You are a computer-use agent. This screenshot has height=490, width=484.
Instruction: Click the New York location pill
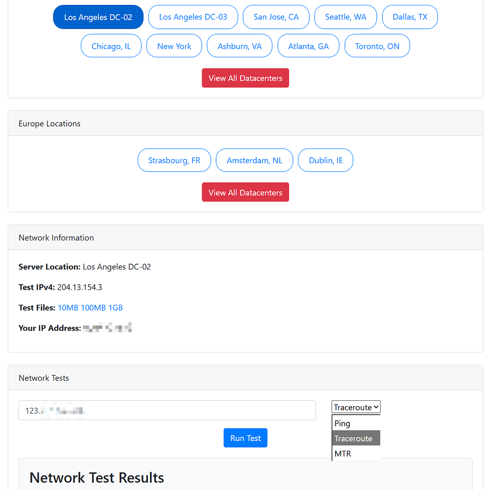click(174, 46)
